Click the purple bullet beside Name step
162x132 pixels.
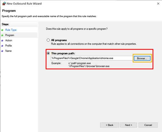tap(2, 51)
